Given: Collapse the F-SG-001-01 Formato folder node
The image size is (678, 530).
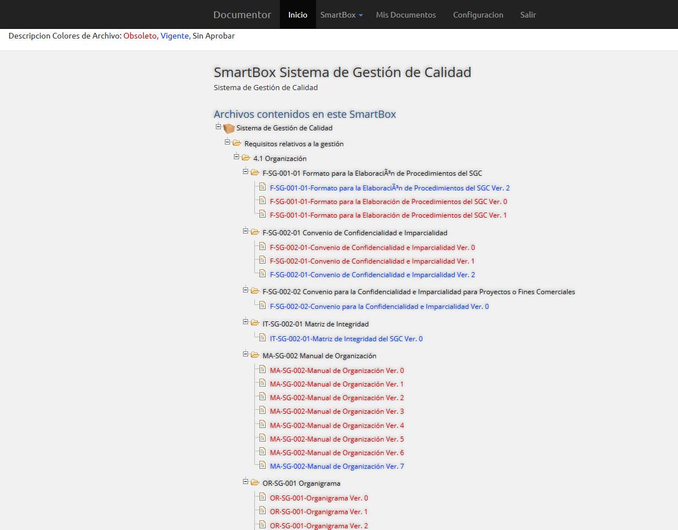Looking at the screenshot, I should [246, 171].
